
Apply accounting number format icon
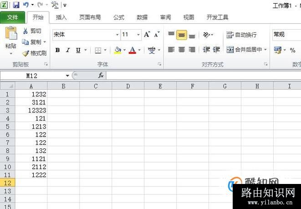coord(278,50)
